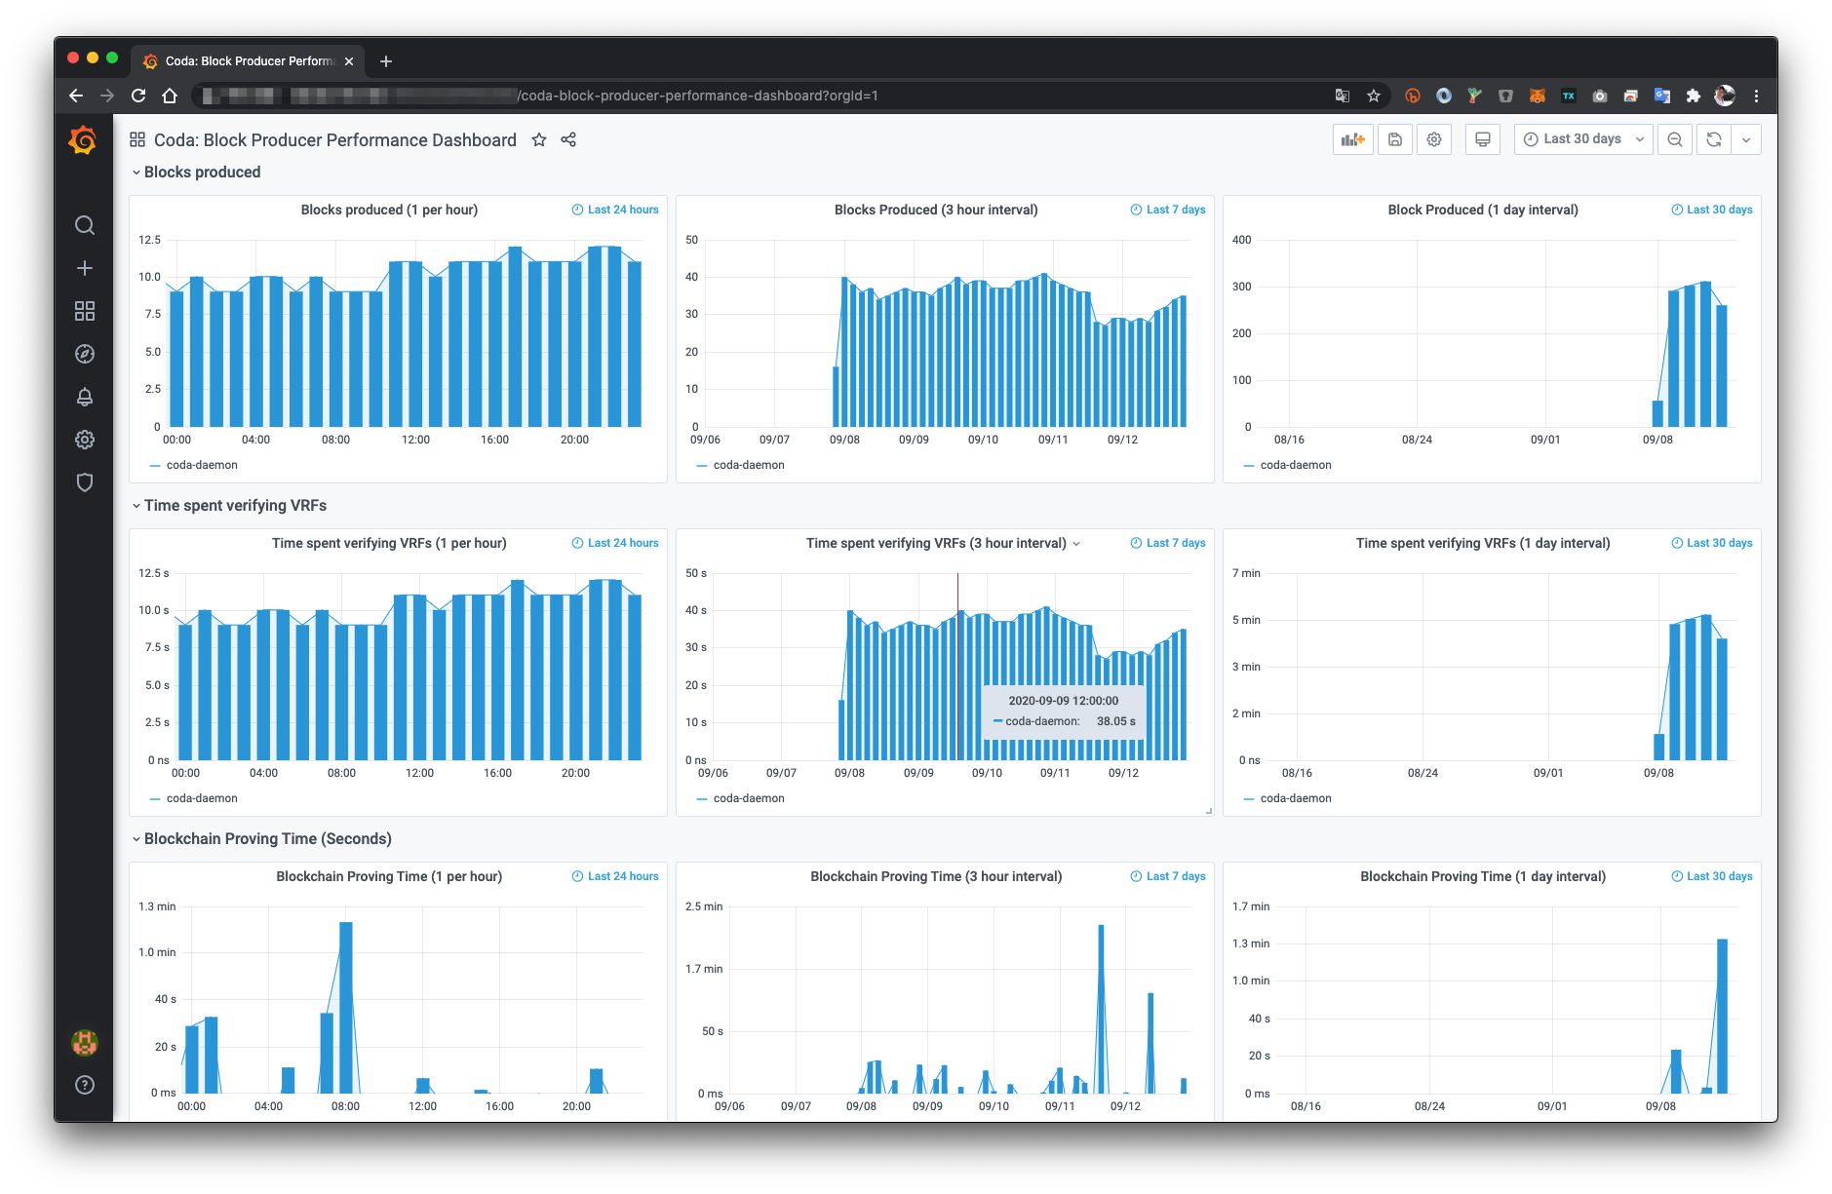The width and height of the screenshot is (1832, 1194).
Task: Click the Create plus icon in sidebar
Action: click(85, 268)
